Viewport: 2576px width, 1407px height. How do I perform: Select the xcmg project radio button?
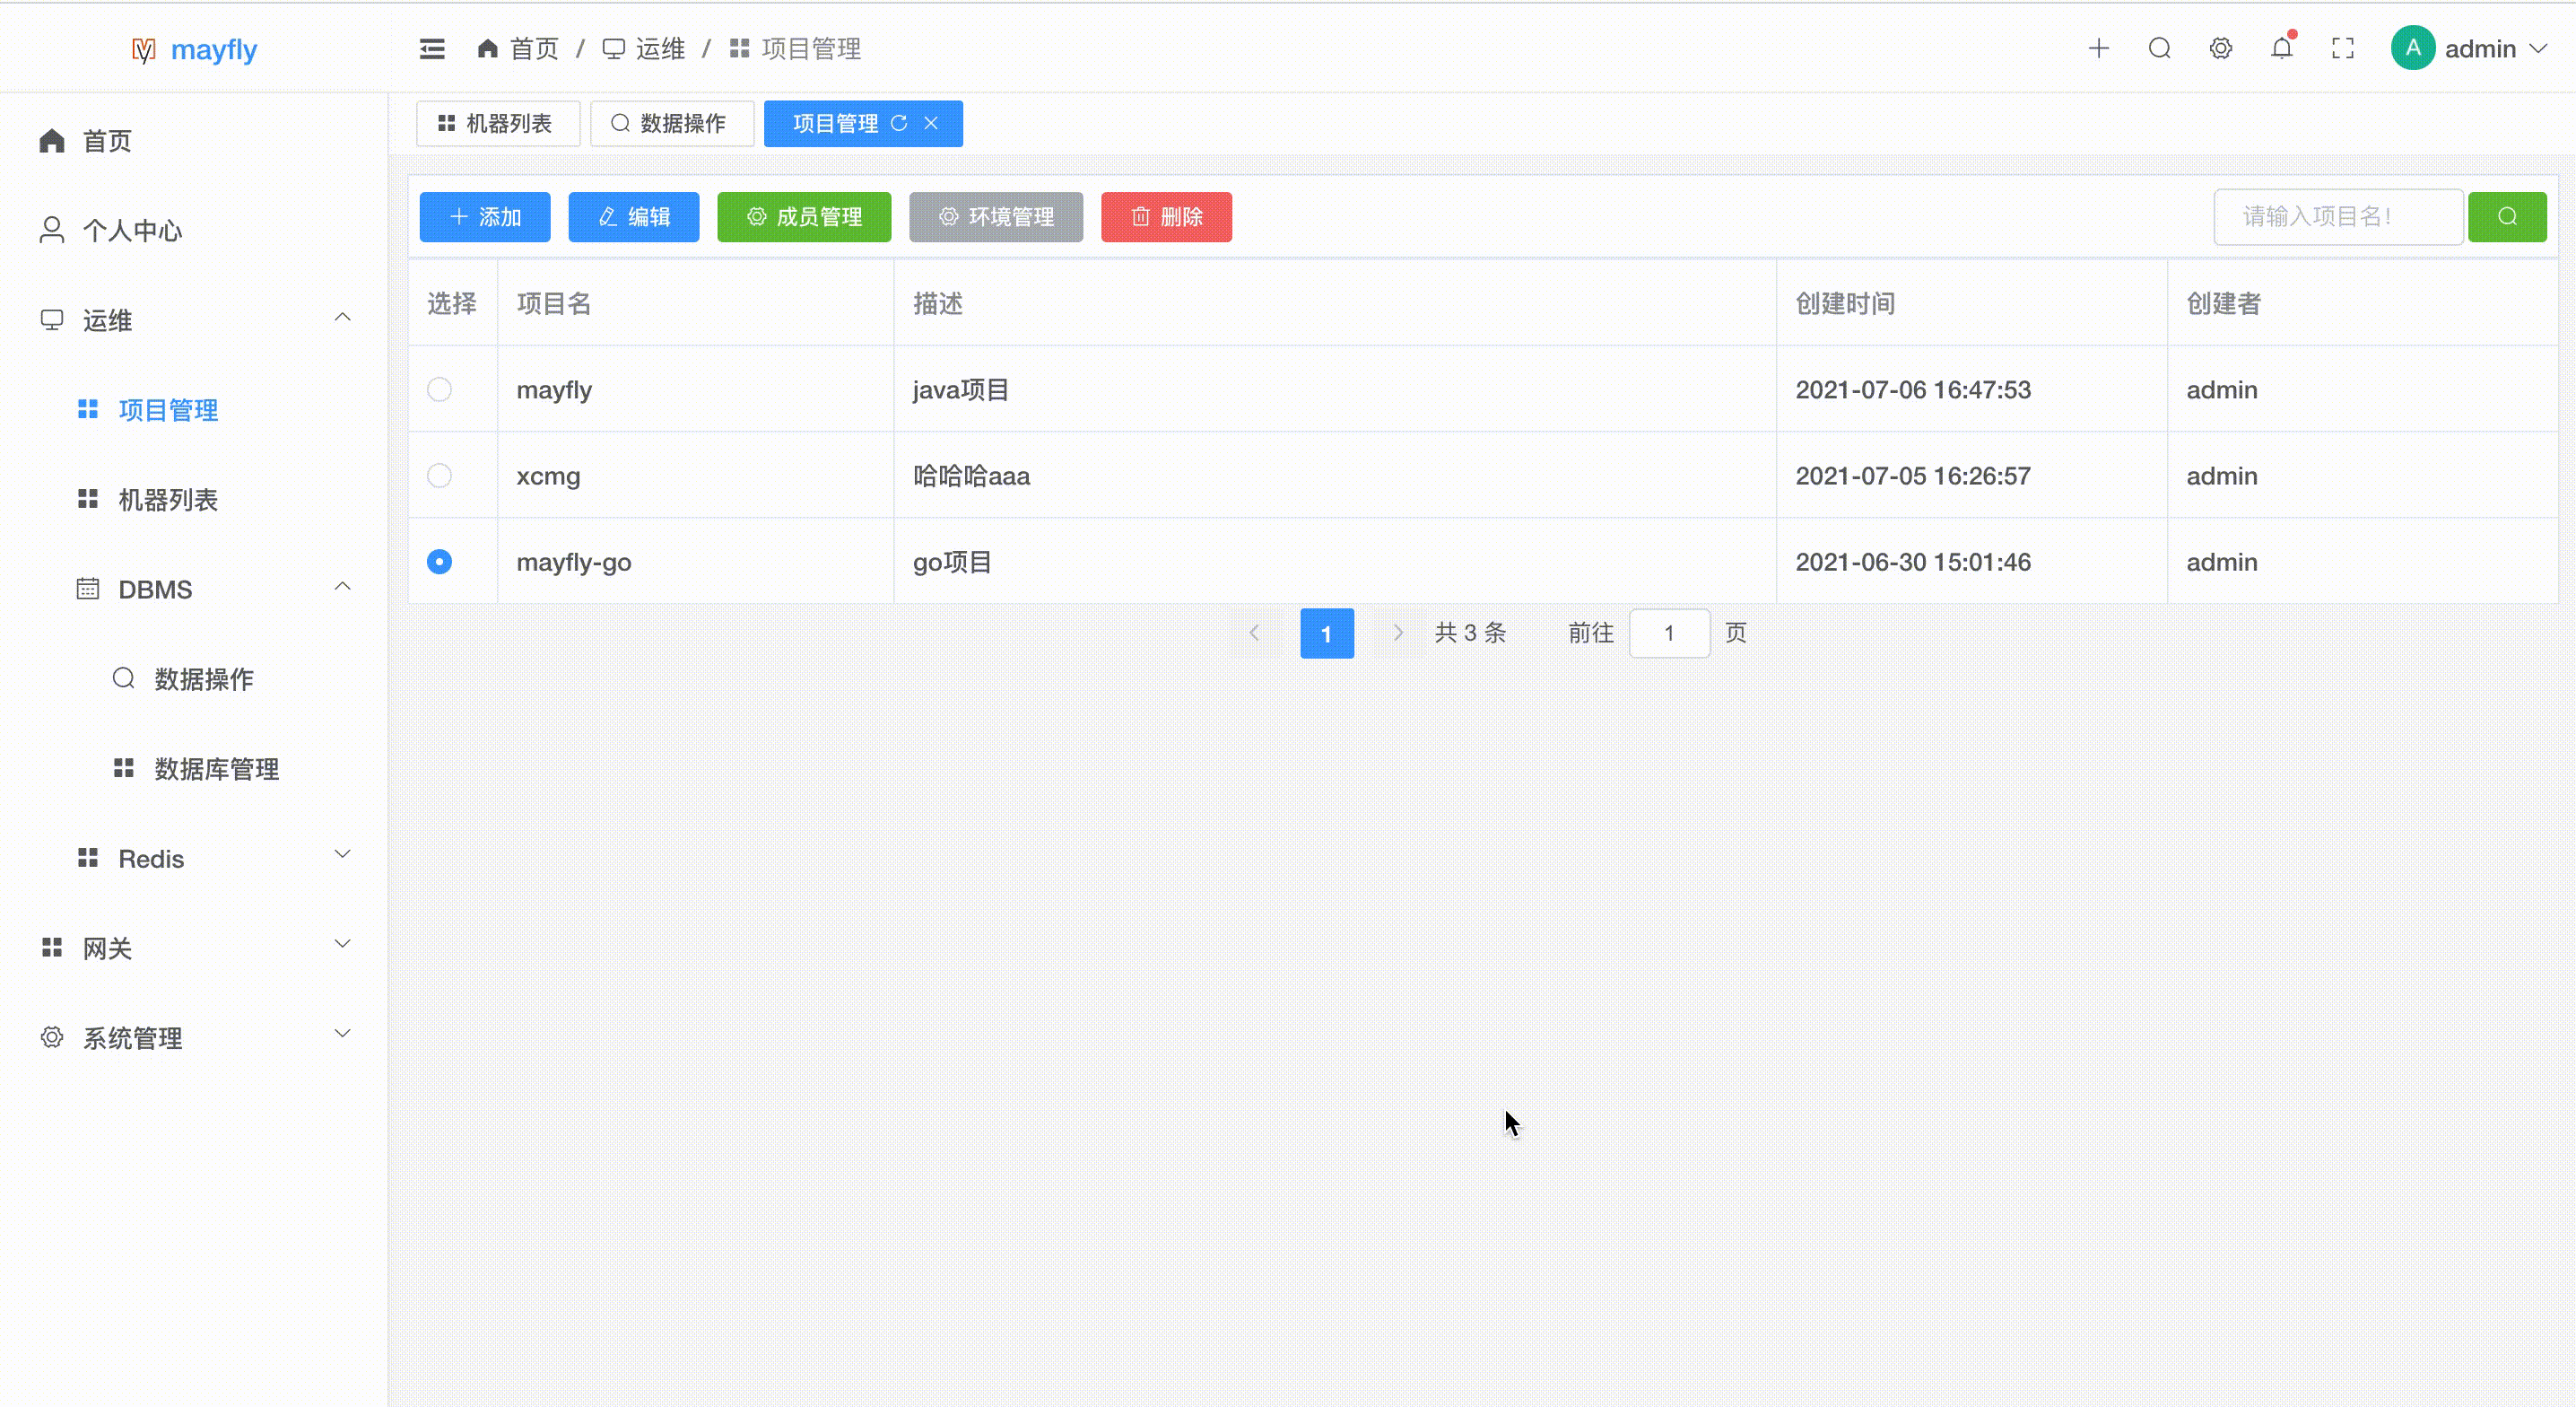(440, 476)
